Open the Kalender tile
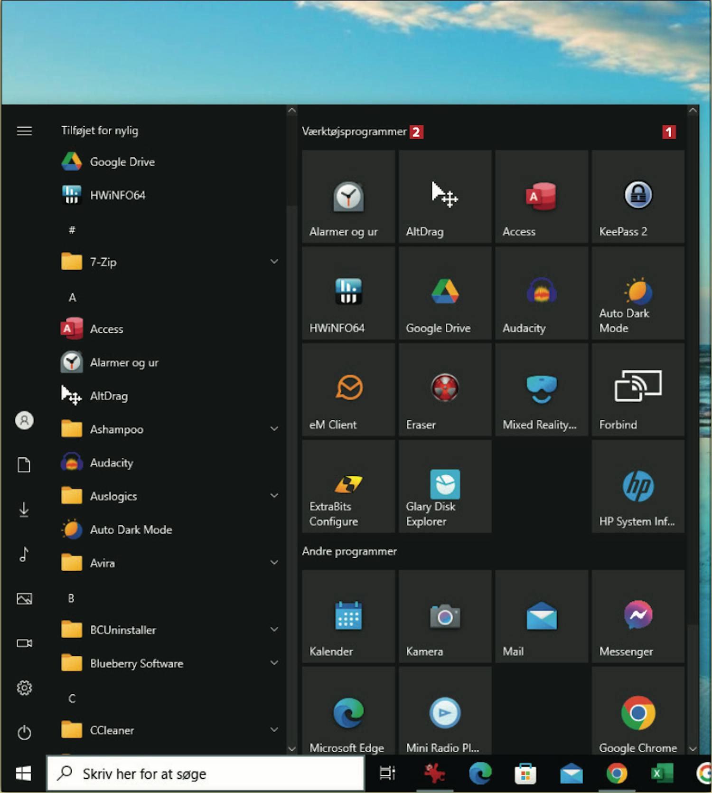The height and width of the screenshot is (793, 712). [348, 616]
